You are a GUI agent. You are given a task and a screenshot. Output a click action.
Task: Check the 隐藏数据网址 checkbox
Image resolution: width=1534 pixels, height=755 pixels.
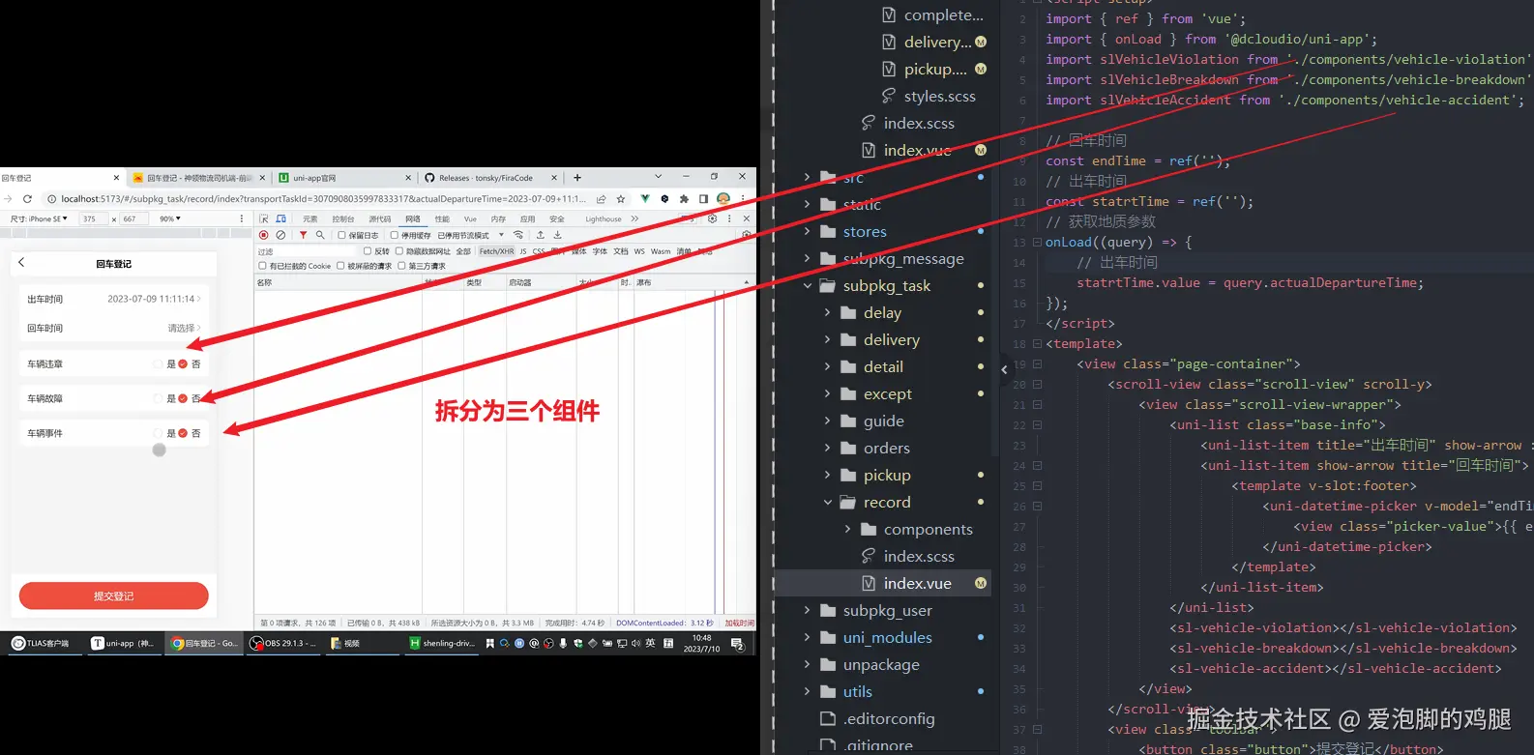pos(399,251)
